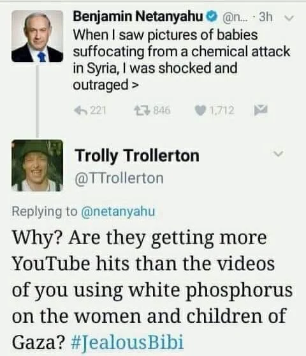Click the reply arrow icon under Netanyahu's tweet
This screenshot has height=356, width=306.
(x=80, y=111)
